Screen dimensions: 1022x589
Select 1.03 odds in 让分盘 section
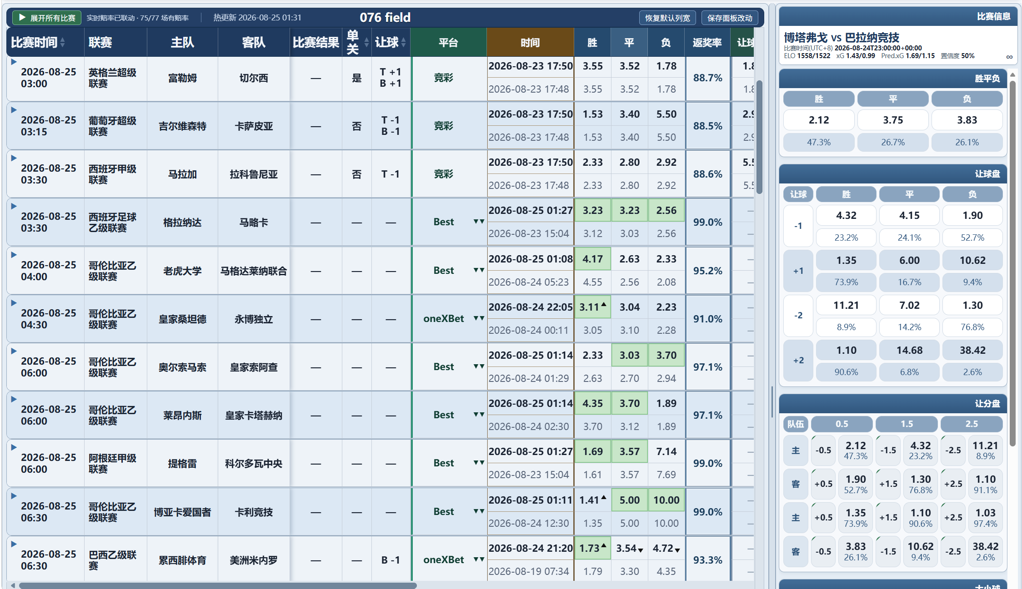pos(985,518)
